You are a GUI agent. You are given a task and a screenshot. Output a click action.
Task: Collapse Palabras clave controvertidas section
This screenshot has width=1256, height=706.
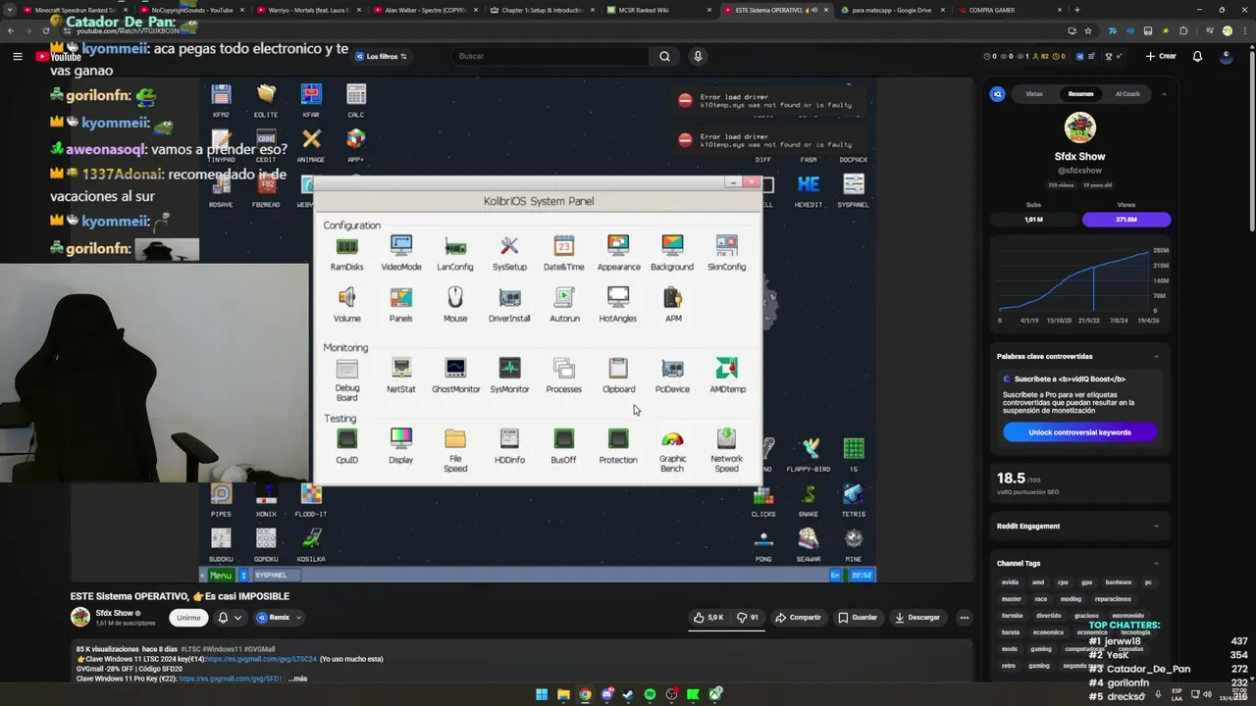[x=1156, y=356]
